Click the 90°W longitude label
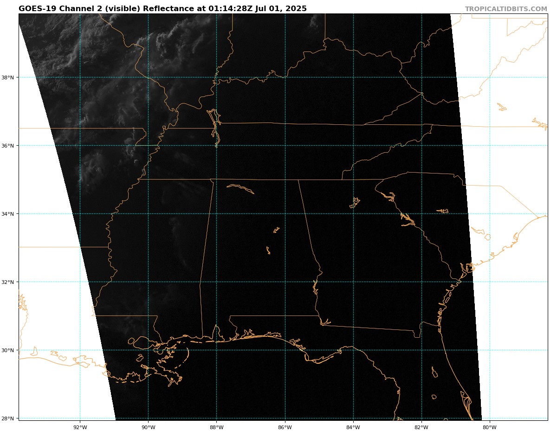 [x=148, y=427]
